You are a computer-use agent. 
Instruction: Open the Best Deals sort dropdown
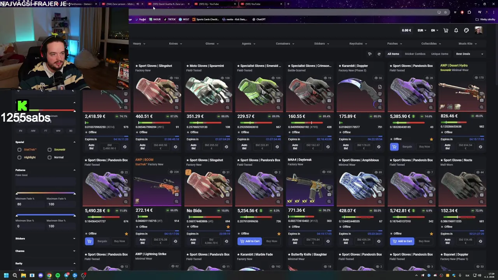coord(470,54)
